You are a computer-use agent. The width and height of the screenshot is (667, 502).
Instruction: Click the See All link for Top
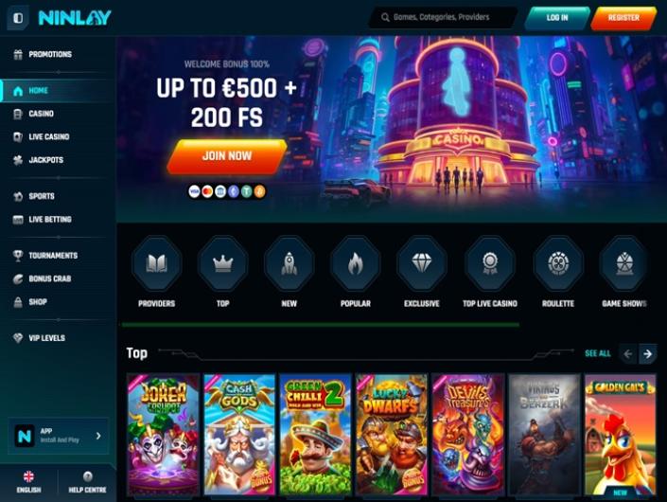pos(598,353)
